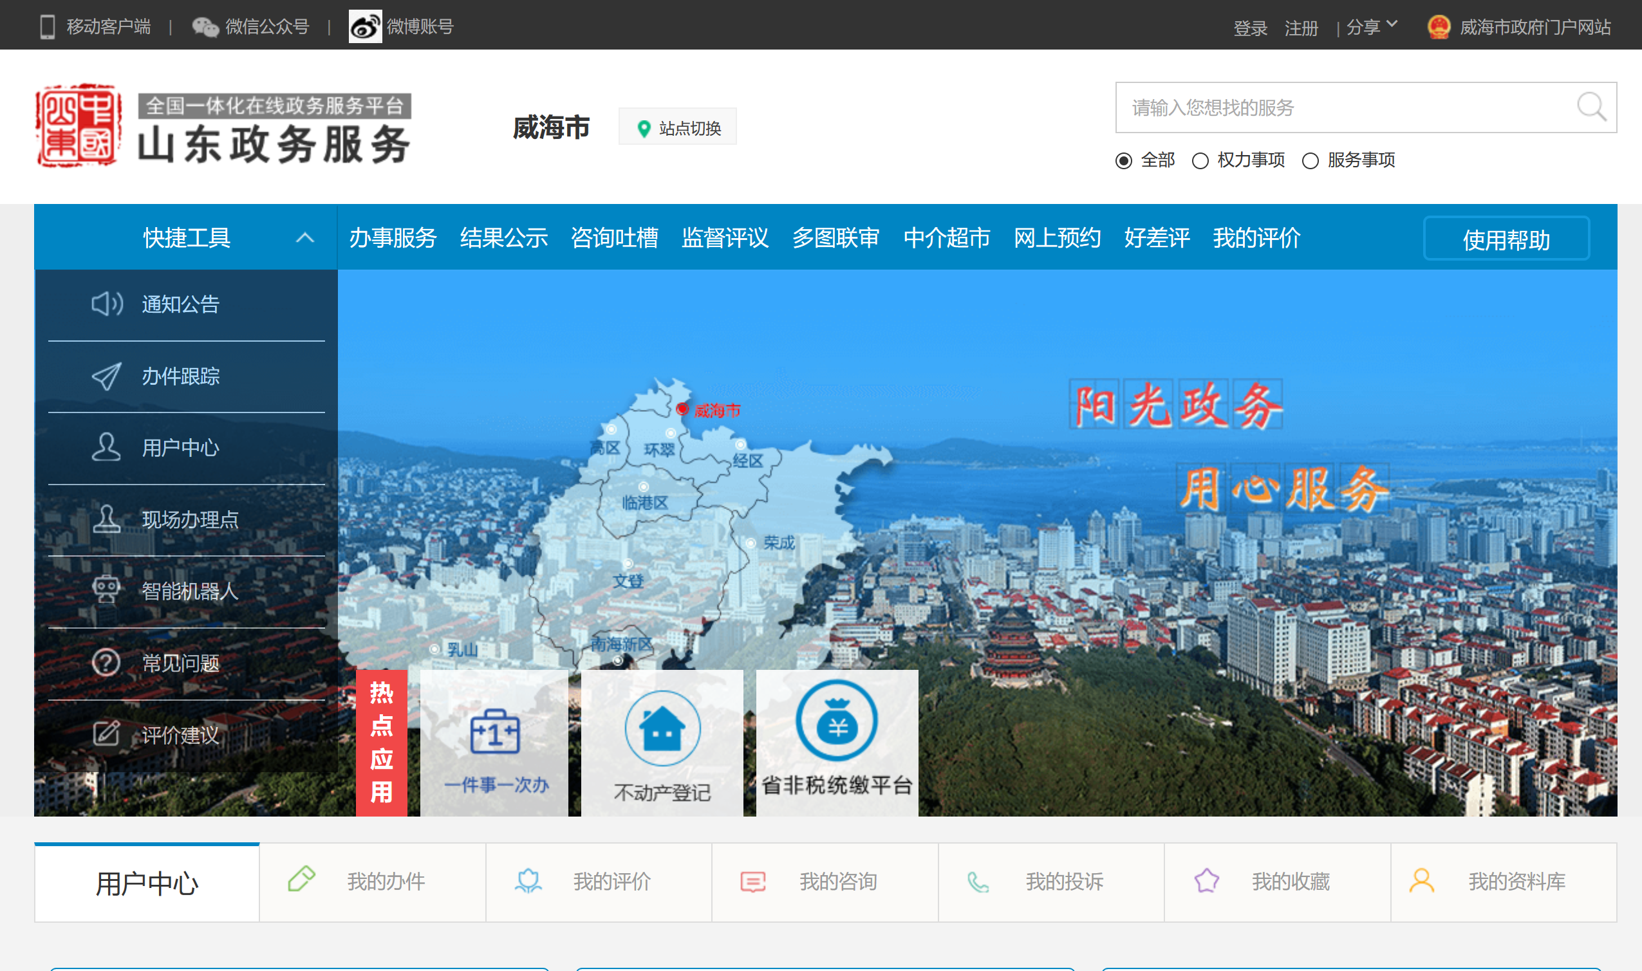Click the 一件事一次办 icon
This screenshot has height=971, width=1642.
pyautogui.click(x=495, y=732)
